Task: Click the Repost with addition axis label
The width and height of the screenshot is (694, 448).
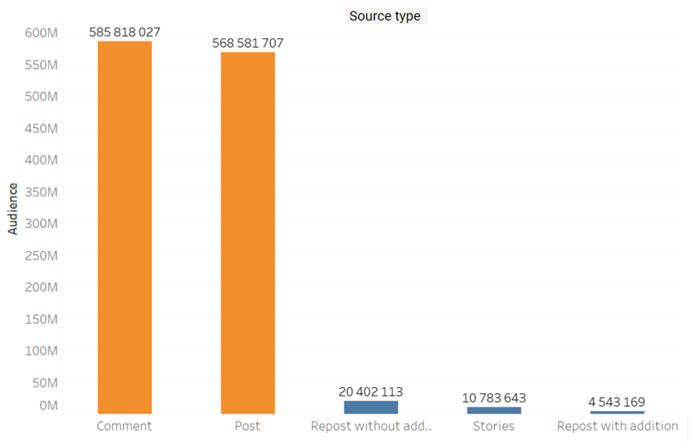Action: point(617,426)
